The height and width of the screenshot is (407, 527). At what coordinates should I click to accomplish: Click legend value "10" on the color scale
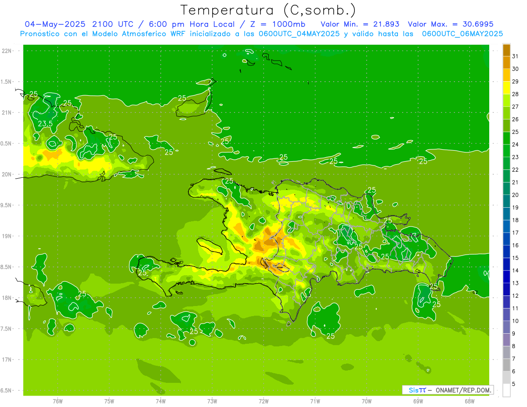516,321
